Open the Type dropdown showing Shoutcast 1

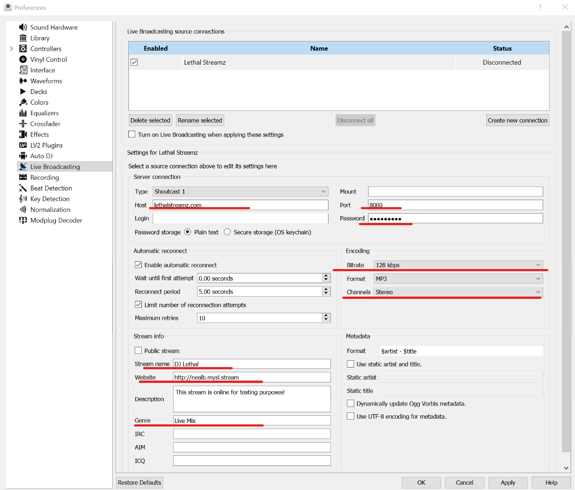coord(240,191)
